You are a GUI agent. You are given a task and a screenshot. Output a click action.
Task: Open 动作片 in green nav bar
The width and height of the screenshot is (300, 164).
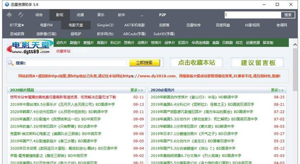pos(61,43)
